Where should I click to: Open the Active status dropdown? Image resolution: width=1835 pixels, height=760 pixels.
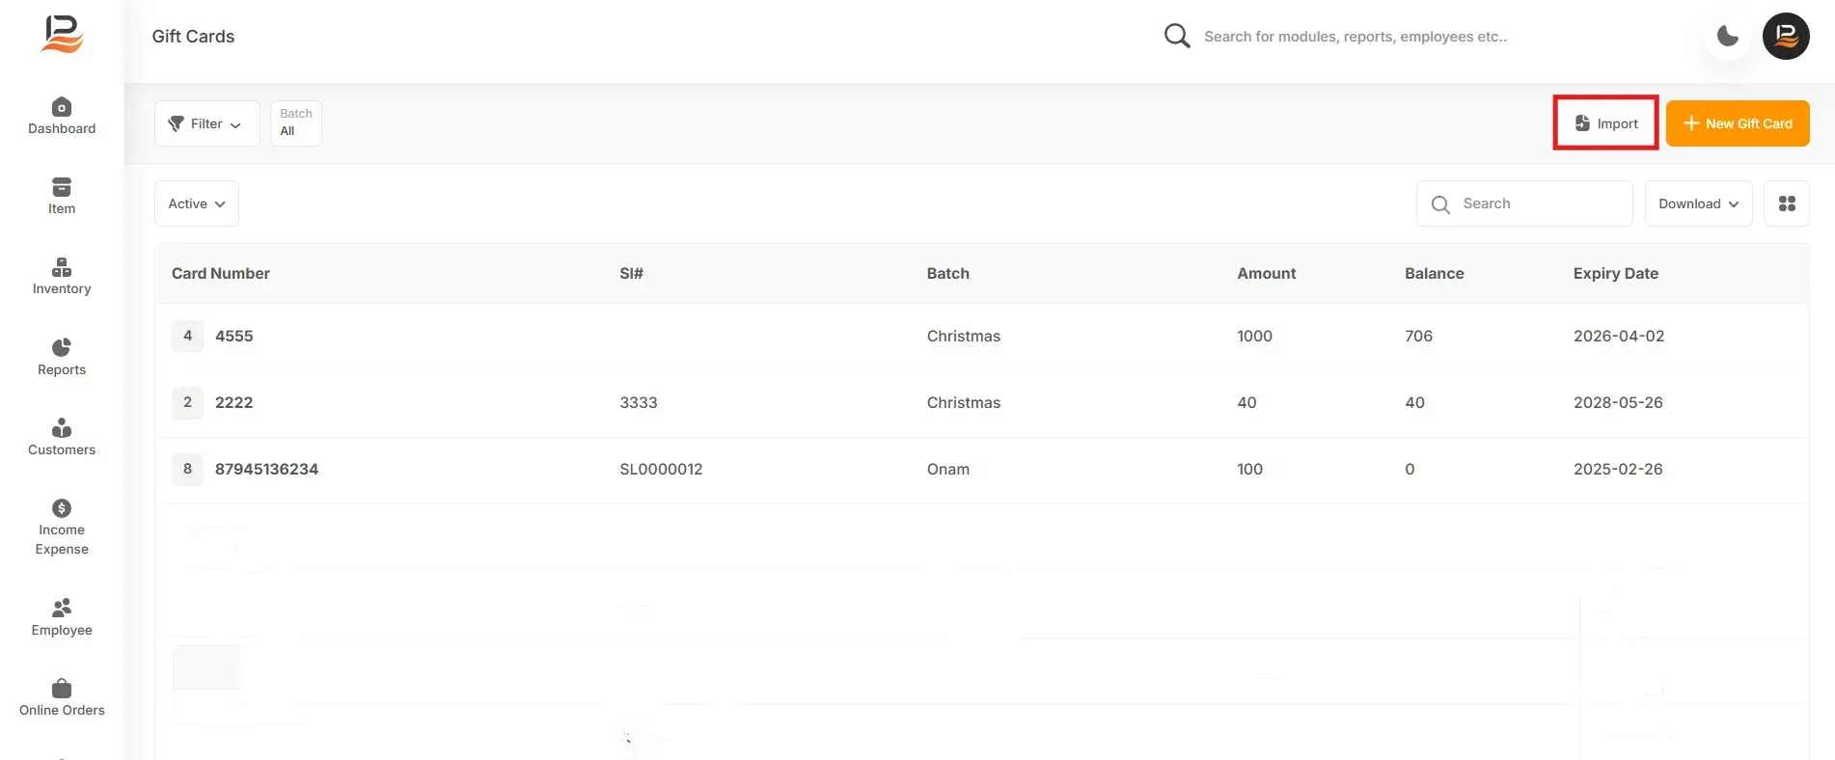click(197, 204)
